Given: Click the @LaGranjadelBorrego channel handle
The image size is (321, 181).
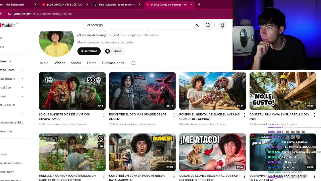Looking at the screenshot, I should click(x=92, y=35).
